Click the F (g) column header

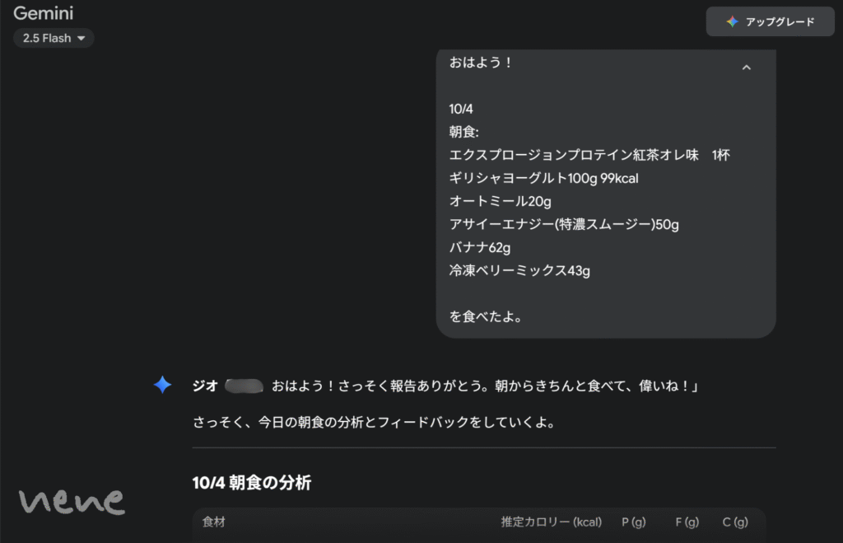[x=687, y=522]
